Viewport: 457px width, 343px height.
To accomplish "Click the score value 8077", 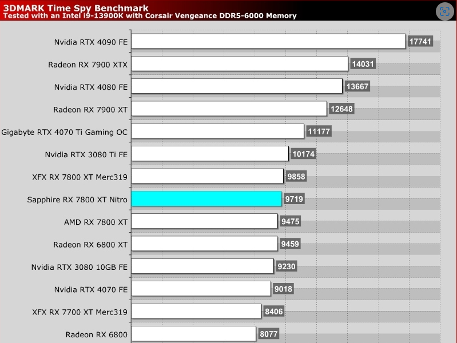I will [269, 334].
